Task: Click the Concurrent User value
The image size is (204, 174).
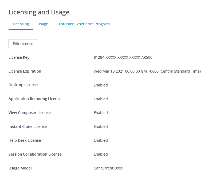Action: [108, 168]
